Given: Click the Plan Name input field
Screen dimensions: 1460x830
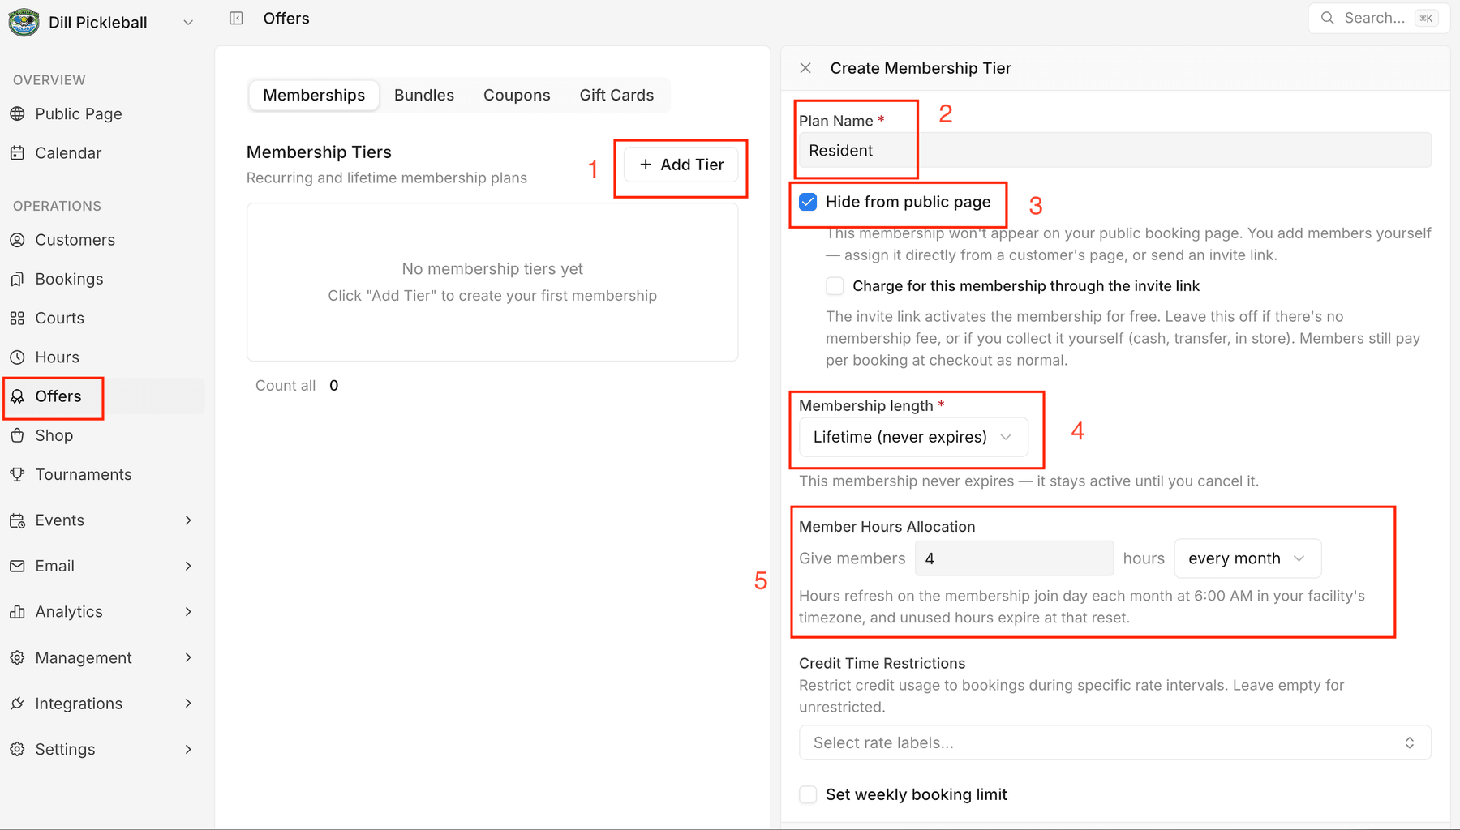Looking at the screenshot, I should pos(1114,150).
